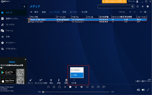
Task: Click the stop playback button
Action: click(76, 87)
